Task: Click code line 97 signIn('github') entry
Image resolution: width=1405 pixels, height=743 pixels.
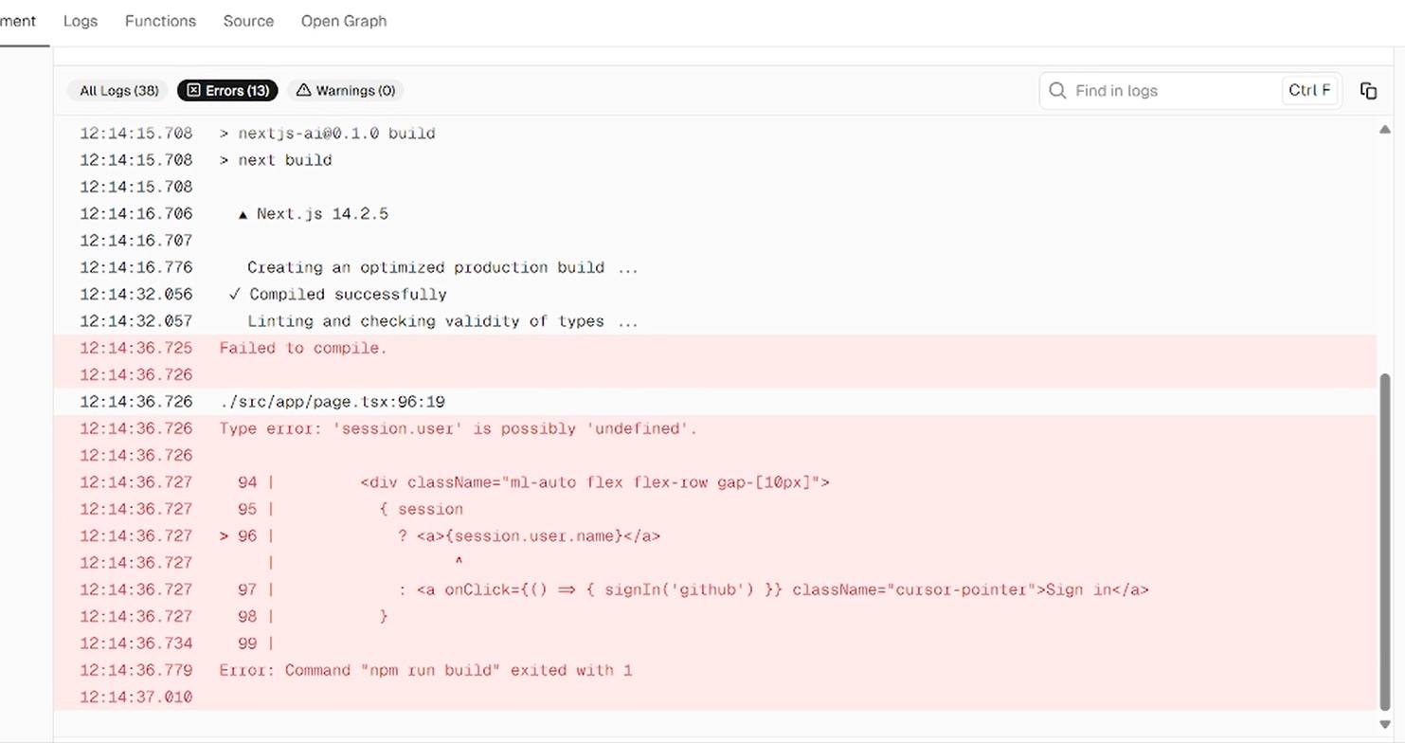Action: pos(714,589)
